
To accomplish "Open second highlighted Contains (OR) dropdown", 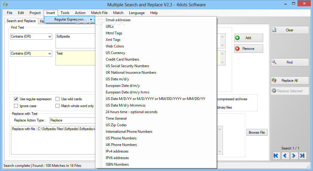I will [x=31, y=53].
